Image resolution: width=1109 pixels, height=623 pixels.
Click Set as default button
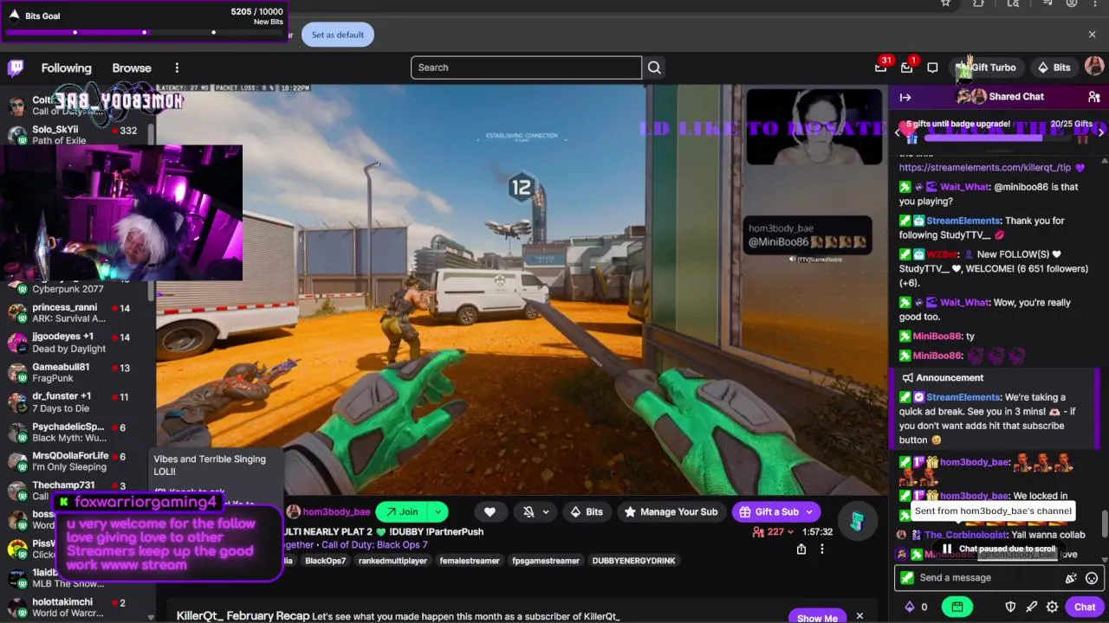(x=338, y=35)
